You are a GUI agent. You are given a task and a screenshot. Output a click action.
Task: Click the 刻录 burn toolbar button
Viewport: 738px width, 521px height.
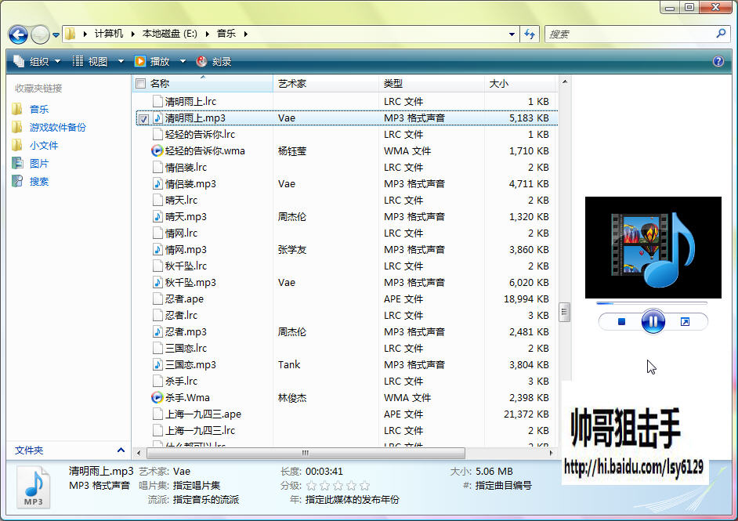(x=214, y=61)
